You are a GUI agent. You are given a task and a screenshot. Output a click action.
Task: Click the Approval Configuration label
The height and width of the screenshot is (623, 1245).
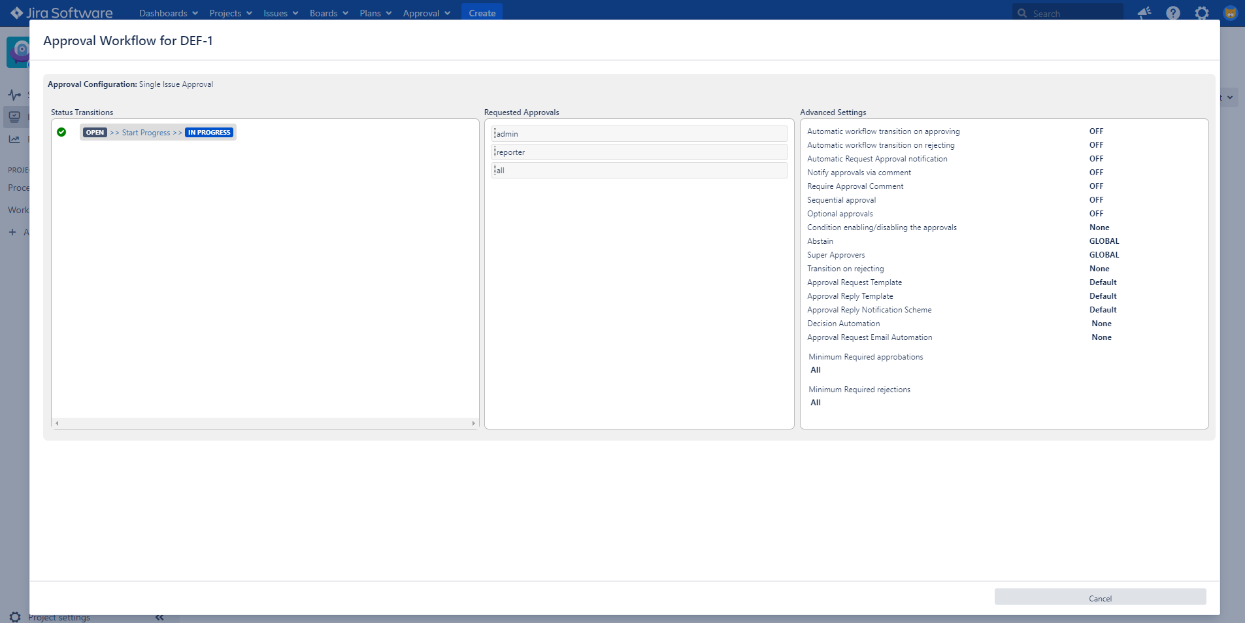pos(92,84)
